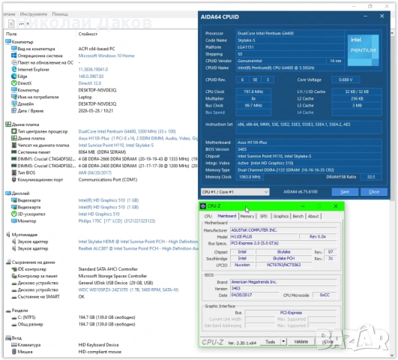The width and height of the screenshot is (398, 360).
Task: Click the Edge browser icon in list
Action: 14,76
